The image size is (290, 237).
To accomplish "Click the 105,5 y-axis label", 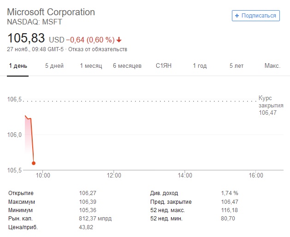I will point(14,170).
